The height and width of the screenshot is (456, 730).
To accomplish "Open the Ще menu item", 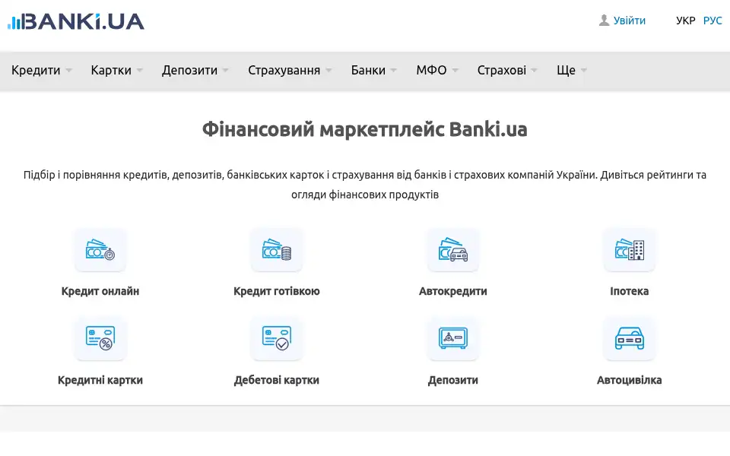I will (566, 70).
